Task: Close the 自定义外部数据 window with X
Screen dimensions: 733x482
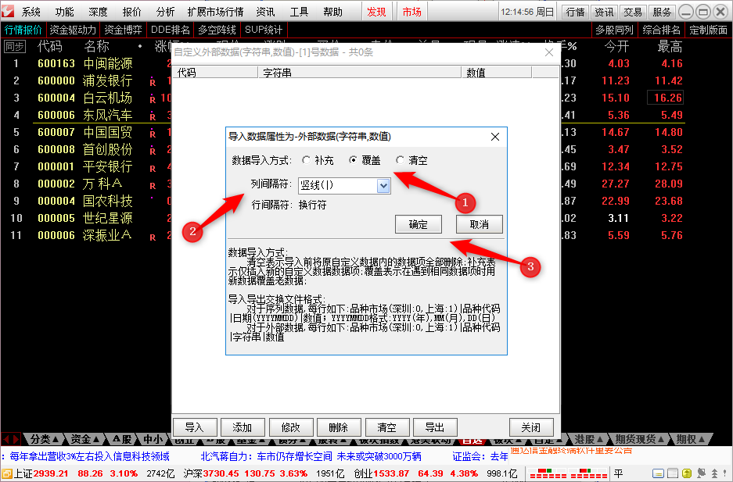Action: click(549, 52)
